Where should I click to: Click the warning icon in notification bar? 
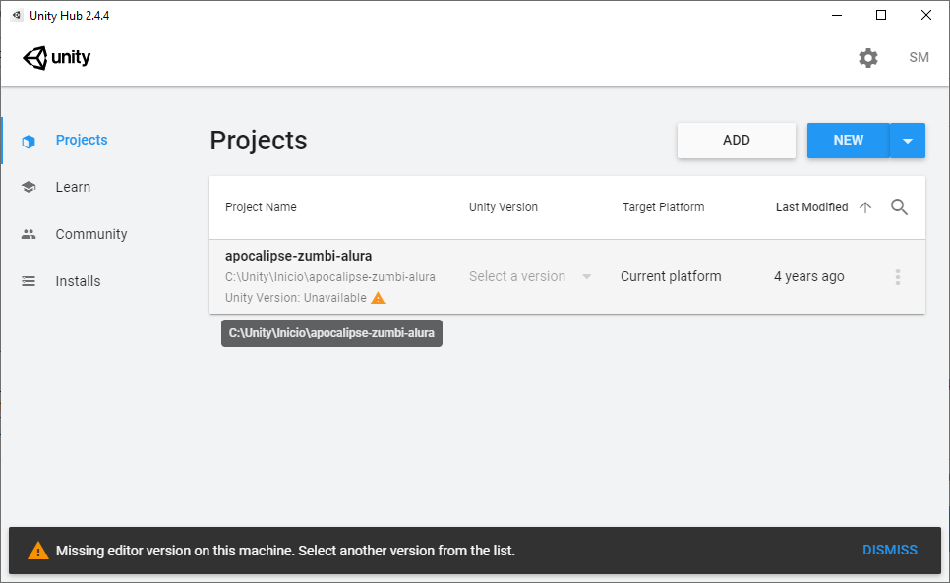click(x=38, y=551)
